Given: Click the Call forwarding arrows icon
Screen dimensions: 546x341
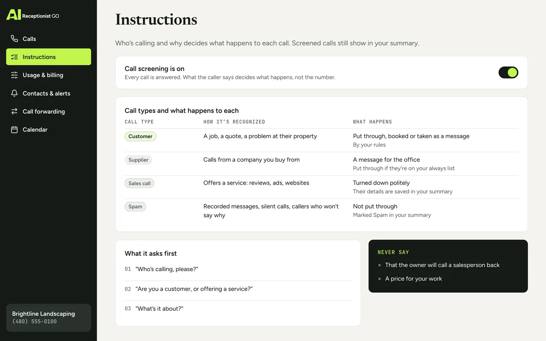Looking at the screenshot, I should pyautogui.click(x=15, y=111).
